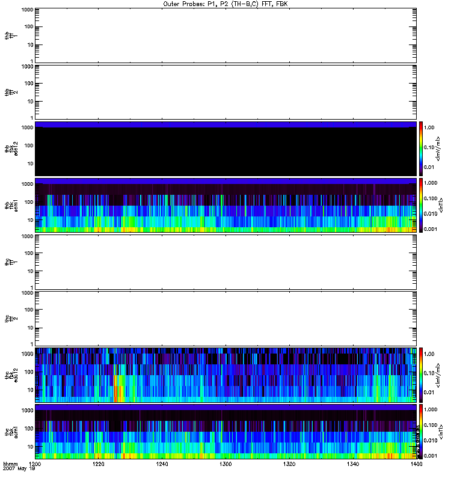Click the 1200 time axis label
Screen dimensions: 451x481
[35, 465]
